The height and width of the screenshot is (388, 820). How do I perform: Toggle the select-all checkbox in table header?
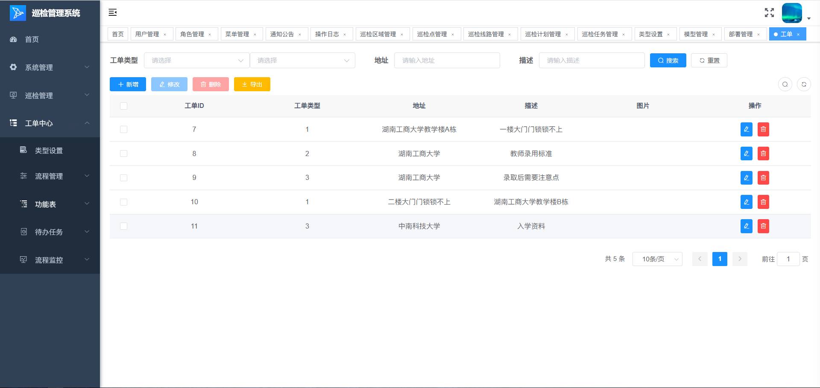click(x=124, y=106)
